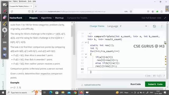Go to Warmup breadcrumb link
The image size is (169, 95).
click(59, 18)
